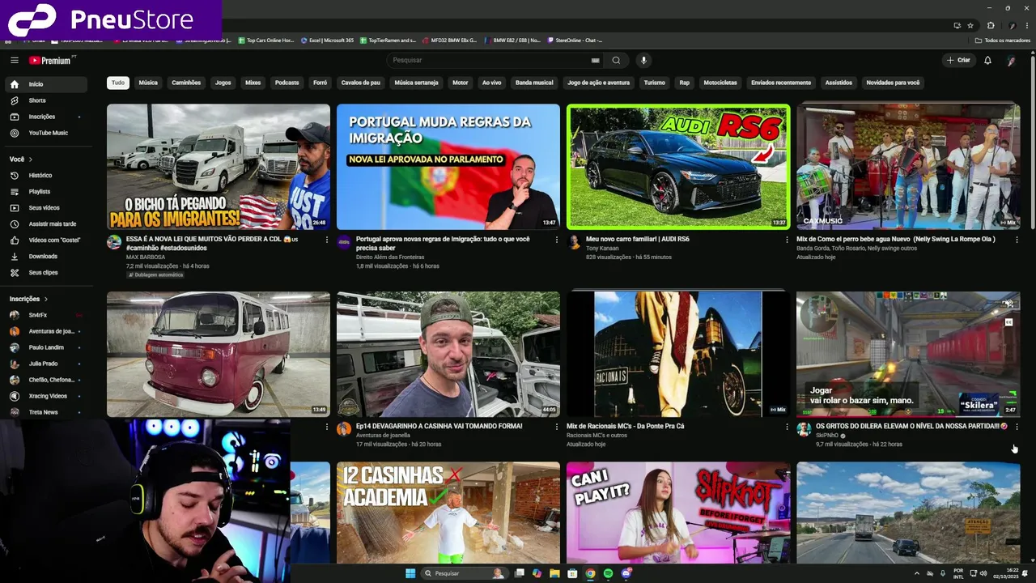This screenshot has height=583, width=1036.
Task: Open the notifications bell
Action: click(987, 60)
